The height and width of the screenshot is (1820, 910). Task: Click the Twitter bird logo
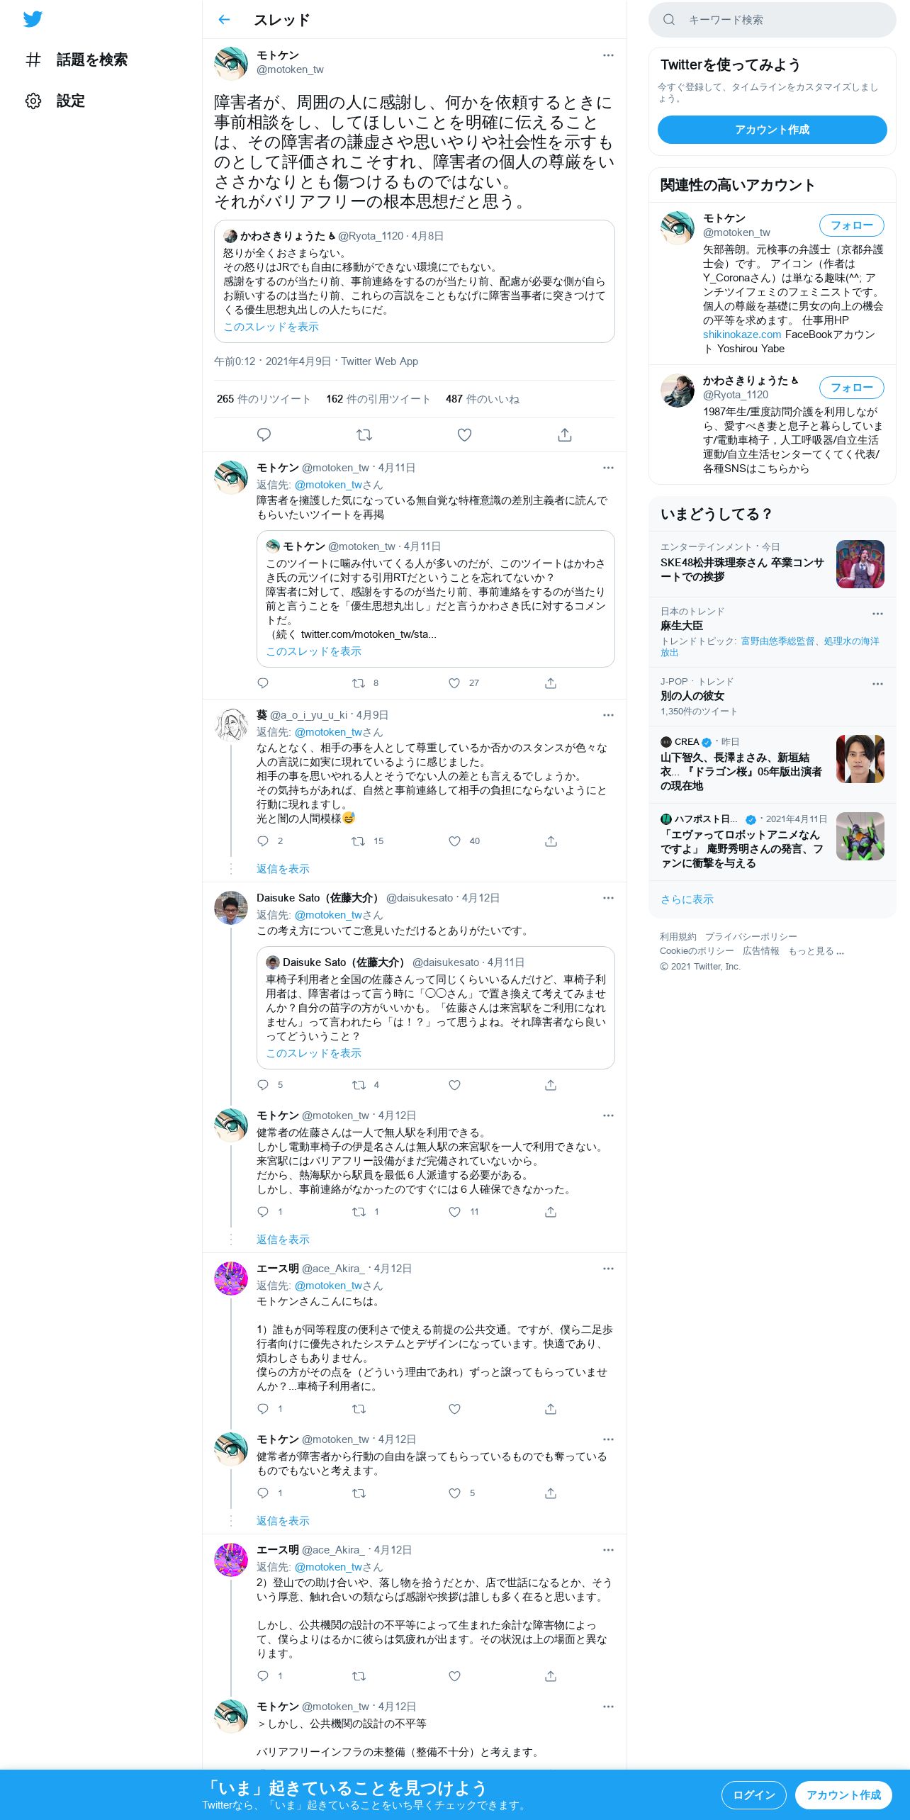click(33, 19)
